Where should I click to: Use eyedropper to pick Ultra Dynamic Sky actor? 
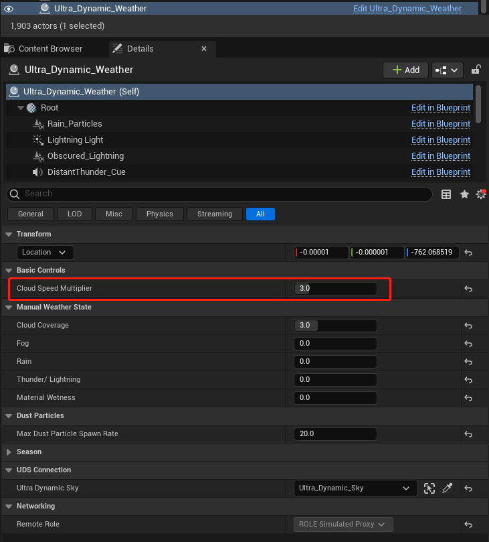(448, 488)
